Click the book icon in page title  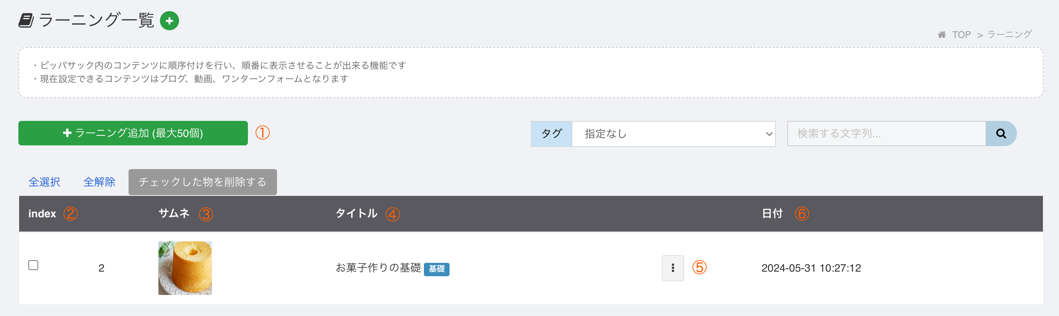pos(26,21)
